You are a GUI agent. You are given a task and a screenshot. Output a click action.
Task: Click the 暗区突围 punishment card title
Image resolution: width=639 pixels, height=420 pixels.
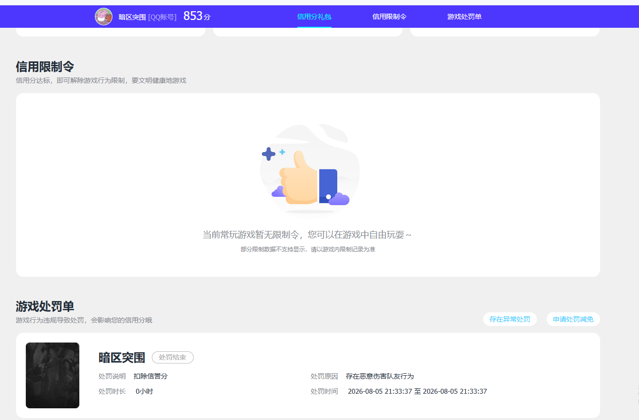coord(122,358)
